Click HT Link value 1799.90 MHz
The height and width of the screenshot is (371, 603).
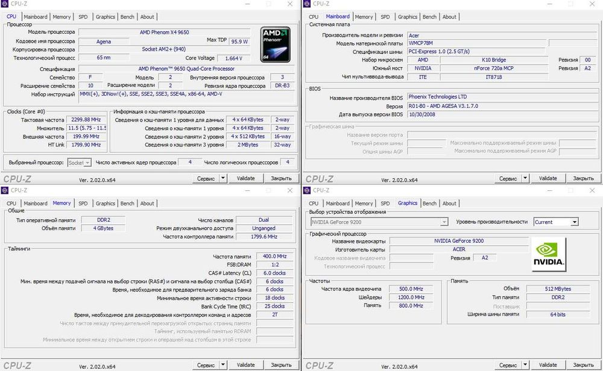pyautogui.click(x=86, y=145)
